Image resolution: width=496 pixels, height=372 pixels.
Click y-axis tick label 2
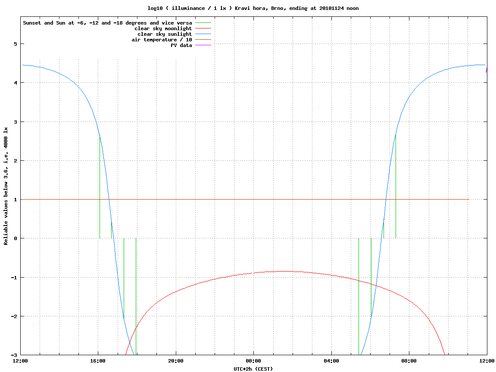click(x=16, y=161)
